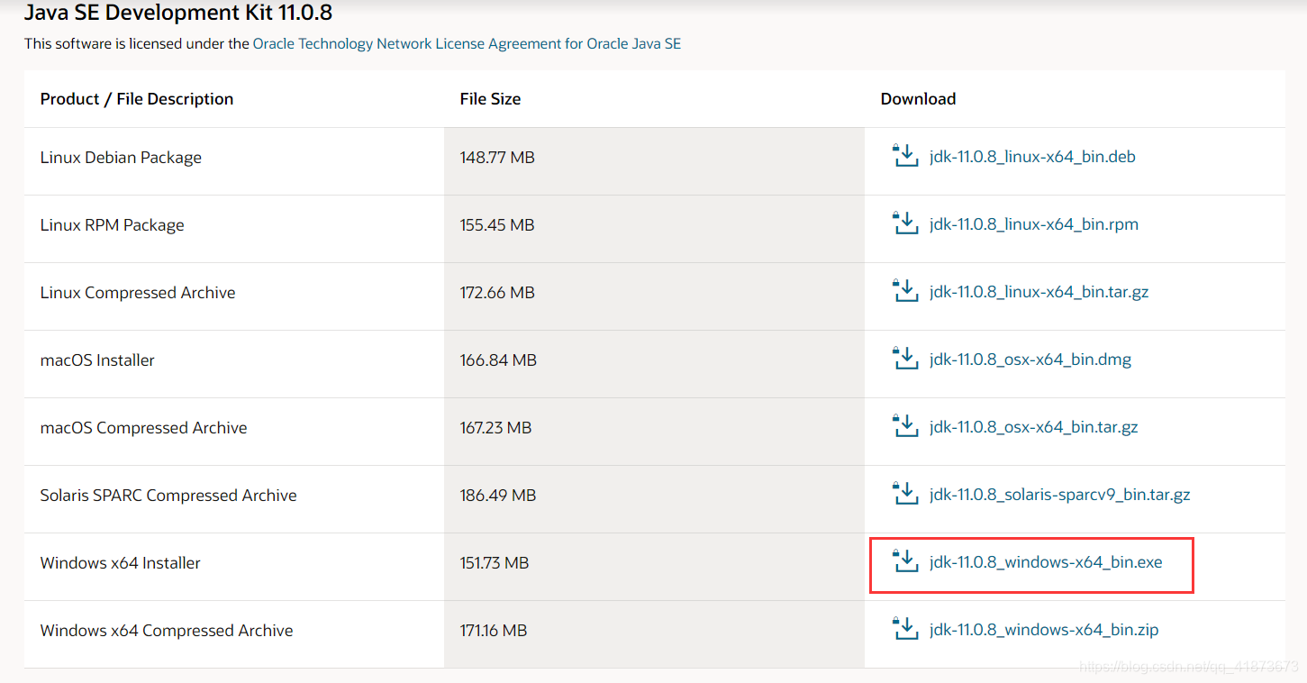Click download icon for windows-x64_bin.exe
Screen dimensions: 1307x683
tap(904, 561)
